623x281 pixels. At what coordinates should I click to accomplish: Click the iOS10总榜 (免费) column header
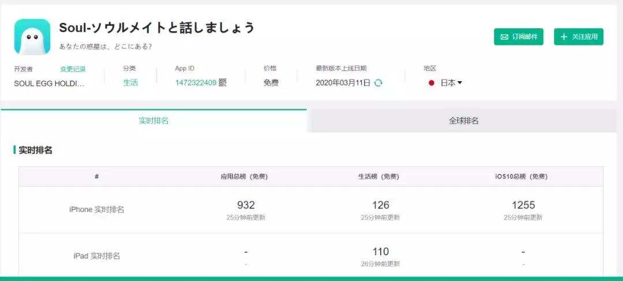pyautogui.click(x=521, y=177)
